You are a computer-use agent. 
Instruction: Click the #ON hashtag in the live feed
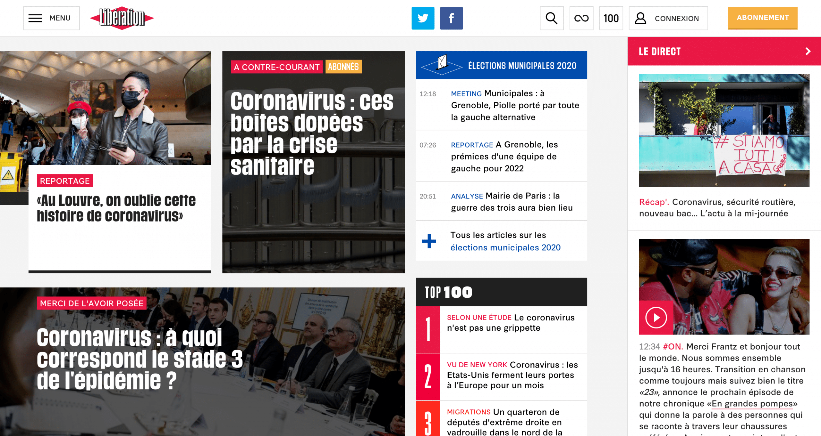[673, 346]
